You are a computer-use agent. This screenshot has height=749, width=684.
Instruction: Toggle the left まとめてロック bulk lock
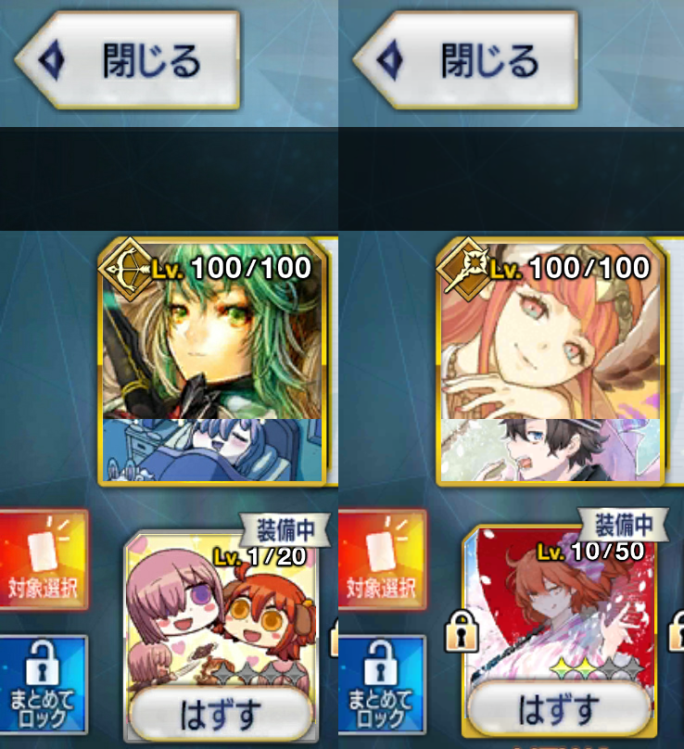[44, 684]
